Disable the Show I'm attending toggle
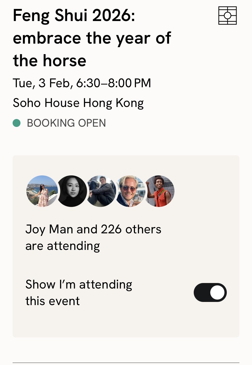The image size is (252, 365). pyautogui.click(x=210, y=292)
